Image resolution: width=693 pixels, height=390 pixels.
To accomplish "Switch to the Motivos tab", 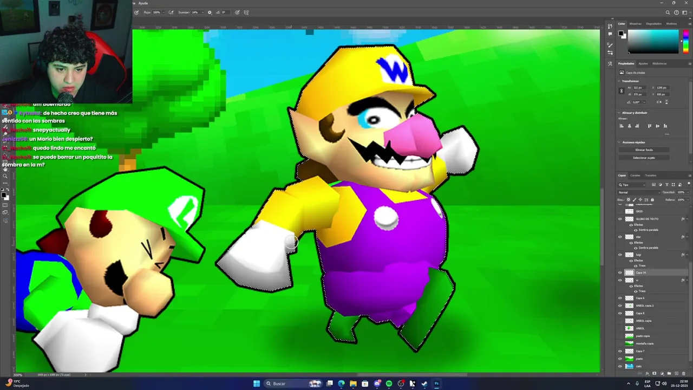I will point(671,24).
